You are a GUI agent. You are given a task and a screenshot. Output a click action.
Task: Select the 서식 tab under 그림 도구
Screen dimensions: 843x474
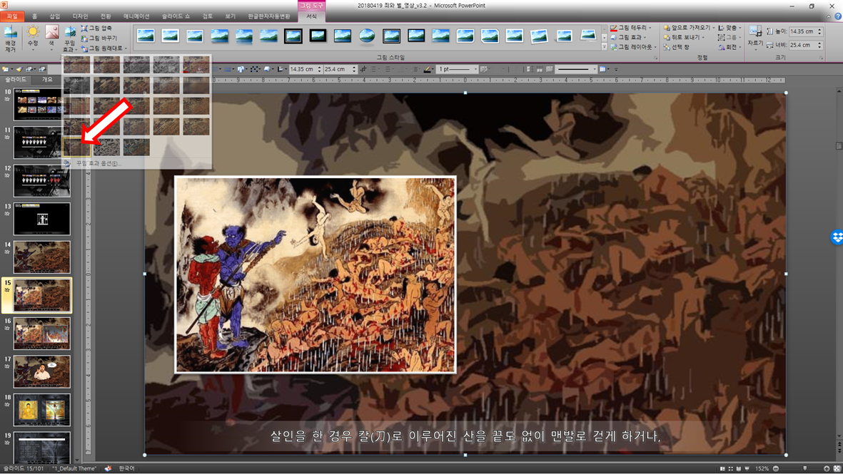[312, 16]
